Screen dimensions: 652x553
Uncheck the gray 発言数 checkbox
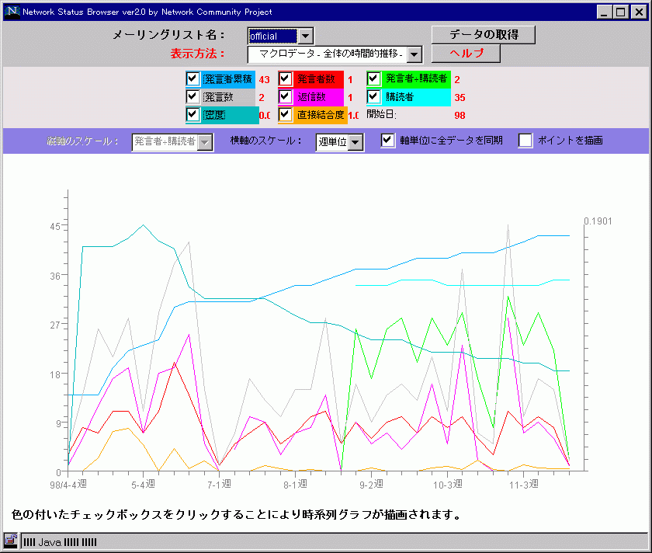pos(193,97)
